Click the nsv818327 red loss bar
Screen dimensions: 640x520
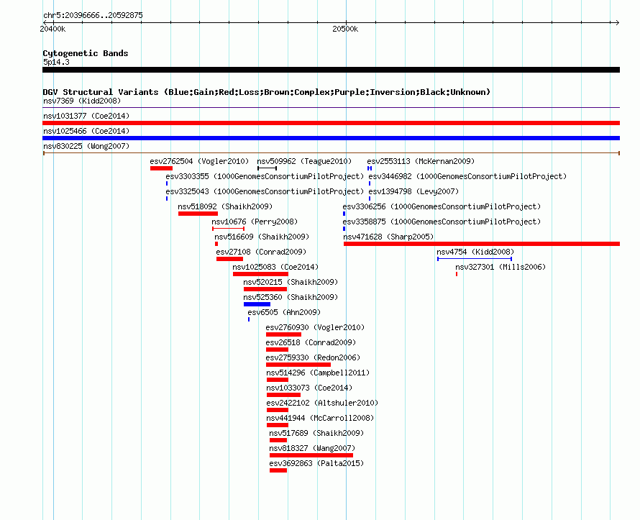[311, 455]
